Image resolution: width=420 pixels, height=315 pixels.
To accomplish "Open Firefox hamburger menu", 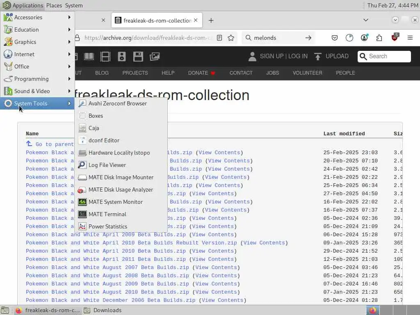I will (410, 38).
